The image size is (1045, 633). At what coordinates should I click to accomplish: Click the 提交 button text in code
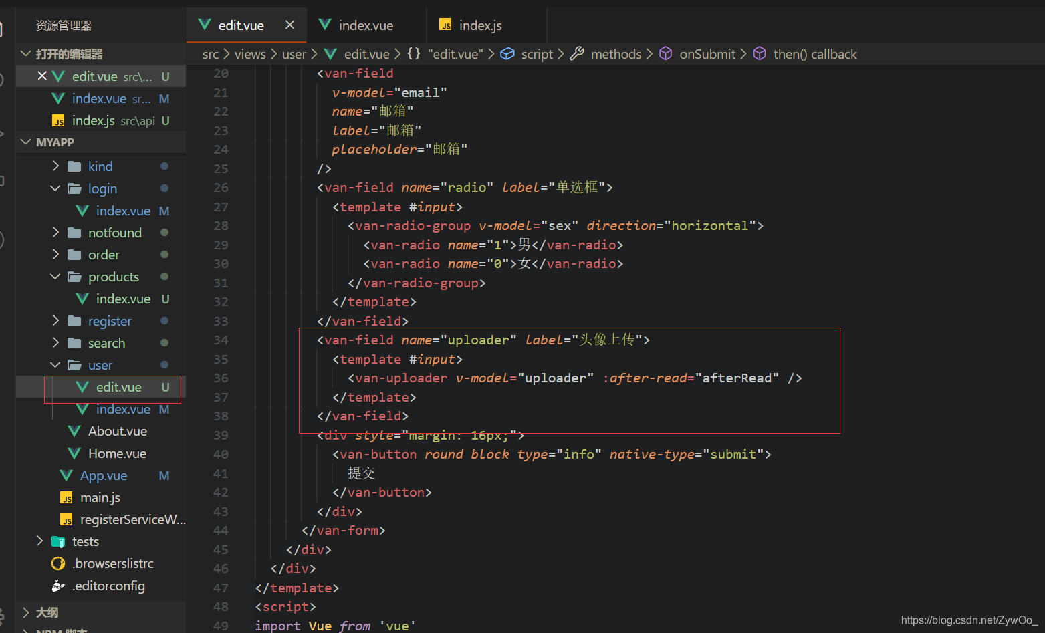coord(361,473)
